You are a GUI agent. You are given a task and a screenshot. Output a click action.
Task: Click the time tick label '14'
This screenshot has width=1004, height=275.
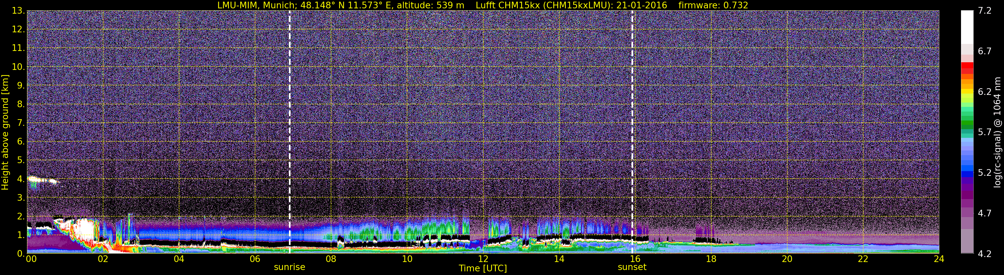[x=559, y=259]
